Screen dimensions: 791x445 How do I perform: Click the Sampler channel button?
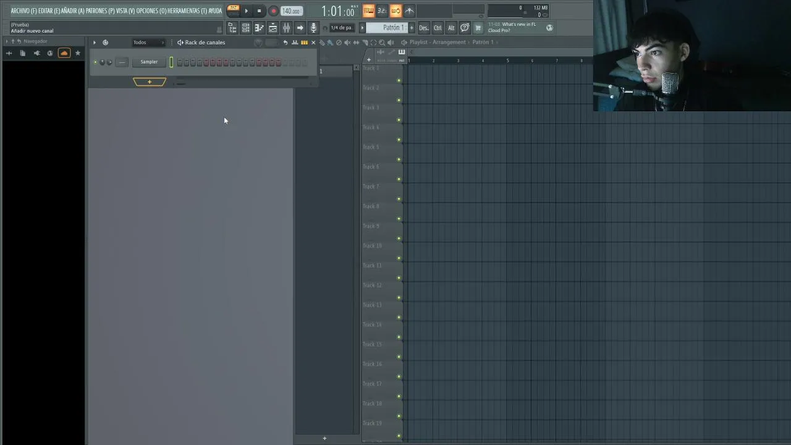click(x=149, y=62)
